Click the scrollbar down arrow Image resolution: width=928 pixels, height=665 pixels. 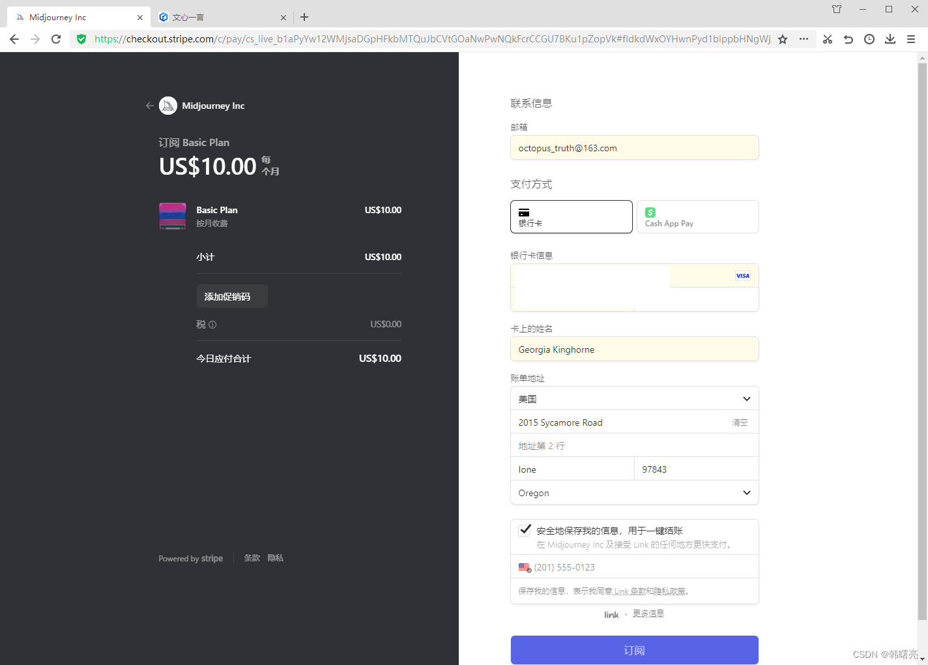point(922,659)
